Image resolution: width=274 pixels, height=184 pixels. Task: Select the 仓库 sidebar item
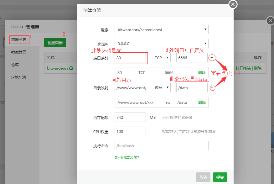[x=15, y=65]
